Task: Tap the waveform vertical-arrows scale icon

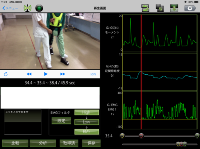Action: click(174, 8)
